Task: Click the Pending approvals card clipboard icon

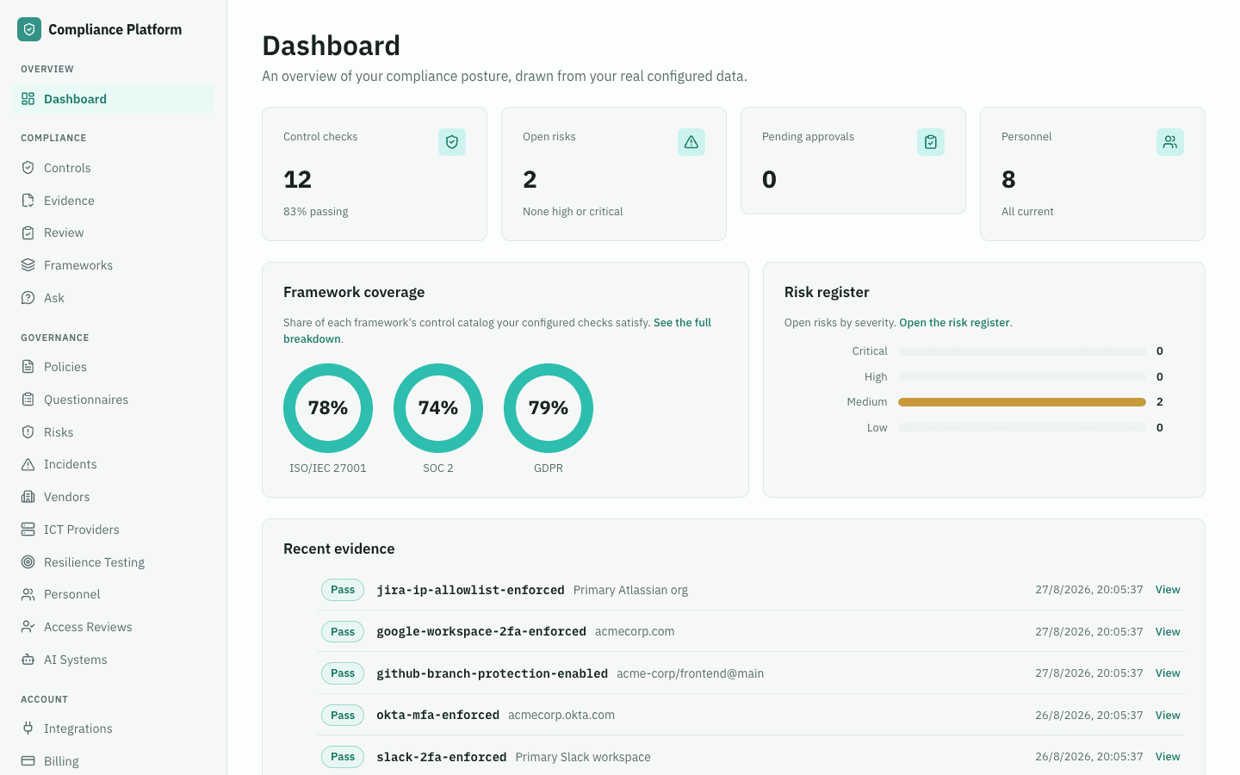Action: [931, 142]
